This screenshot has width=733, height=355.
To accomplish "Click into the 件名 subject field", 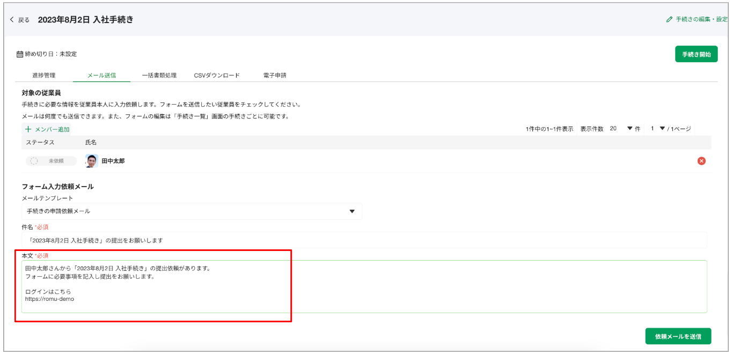I will click(x=364, y=240).
